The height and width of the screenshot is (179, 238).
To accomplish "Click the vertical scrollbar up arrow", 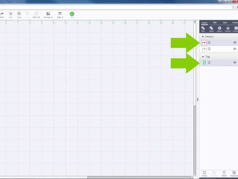I will point(195,22).
